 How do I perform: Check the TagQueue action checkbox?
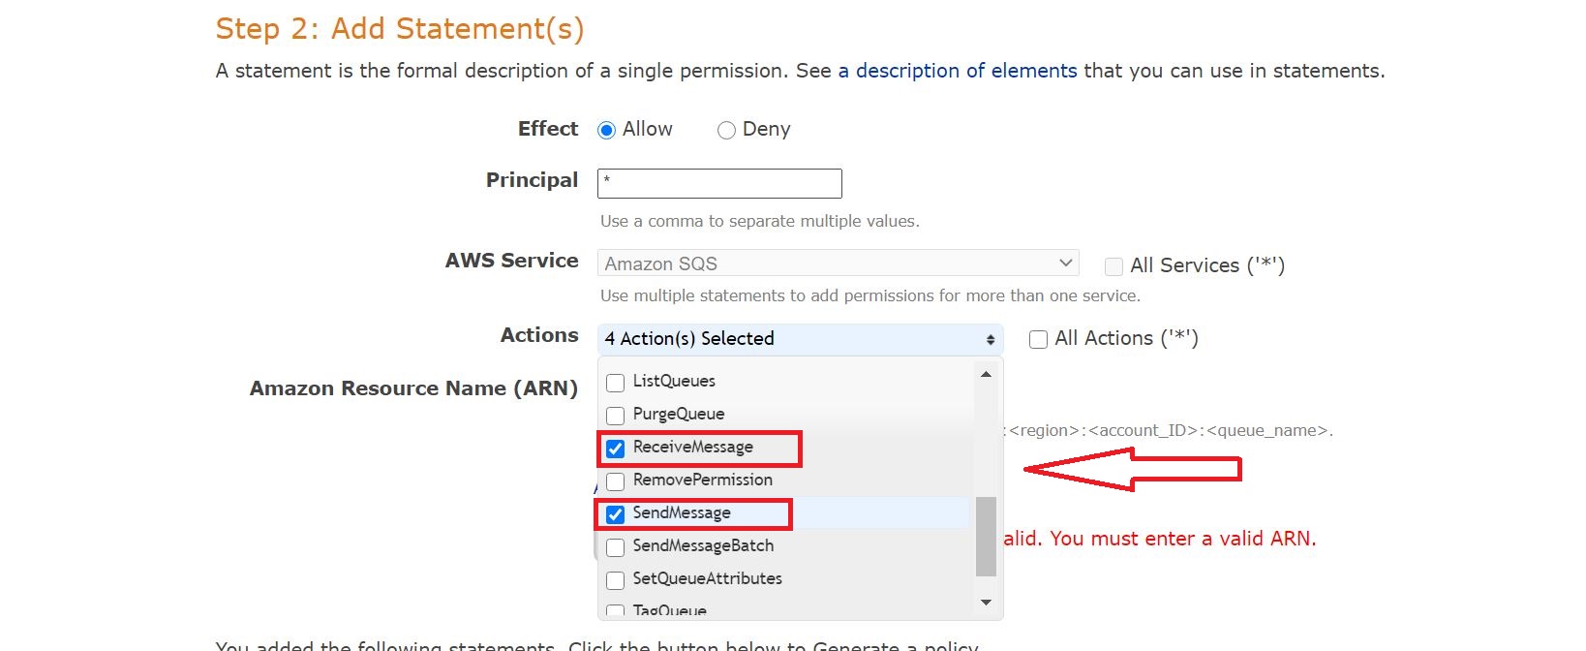pyautogui.click(x=616, y=610)
